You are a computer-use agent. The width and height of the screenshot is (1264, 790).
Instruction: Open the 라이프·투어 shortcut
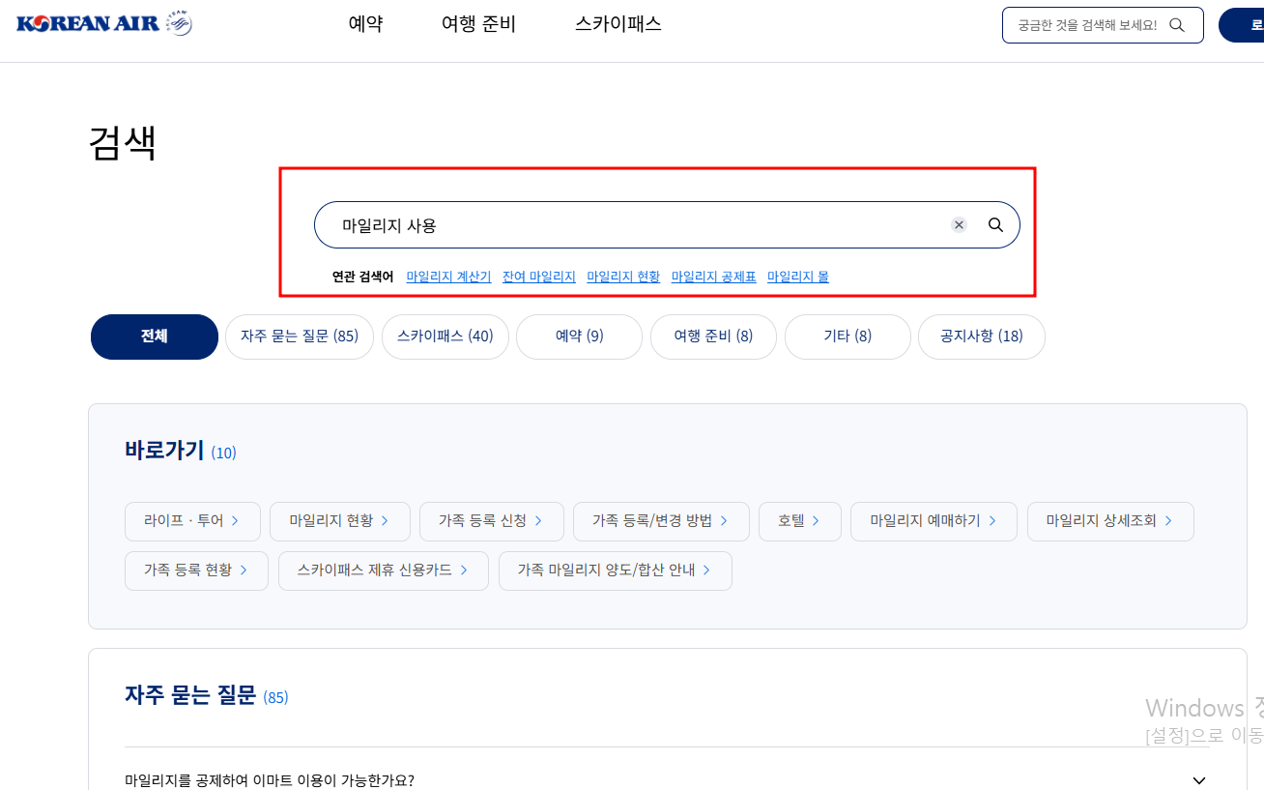point(191,520)
